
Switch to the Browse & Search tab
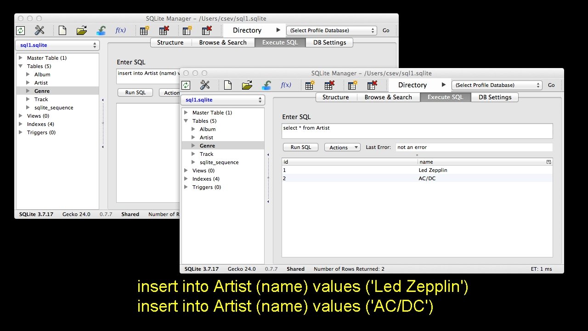pos(388,97)
